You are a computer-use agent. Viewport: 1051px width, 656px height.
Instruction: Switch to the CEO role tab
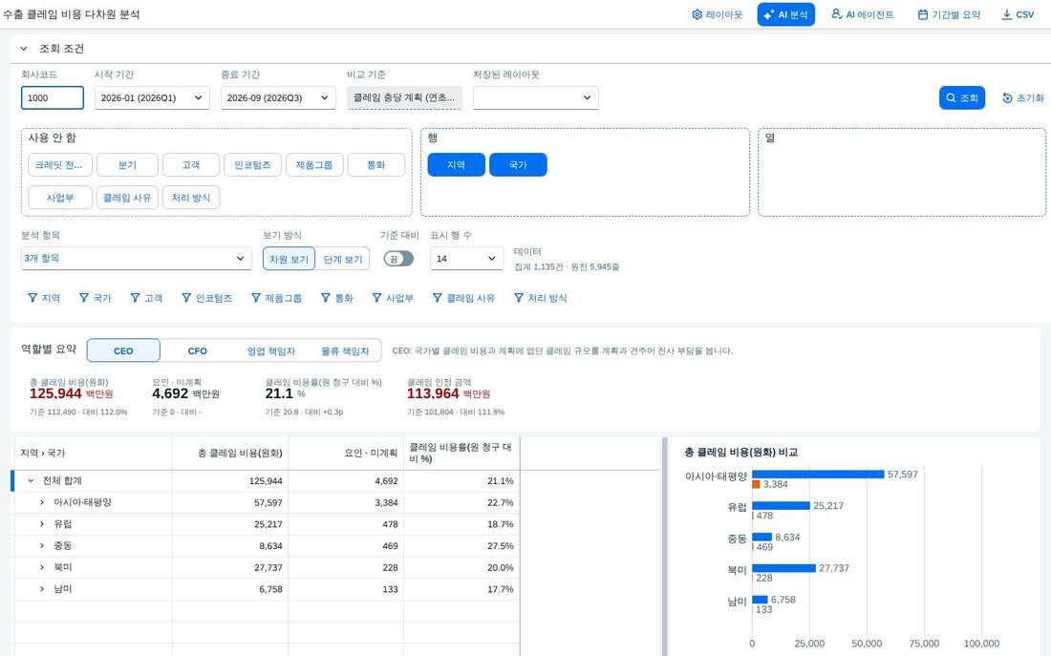coord(123,350)
